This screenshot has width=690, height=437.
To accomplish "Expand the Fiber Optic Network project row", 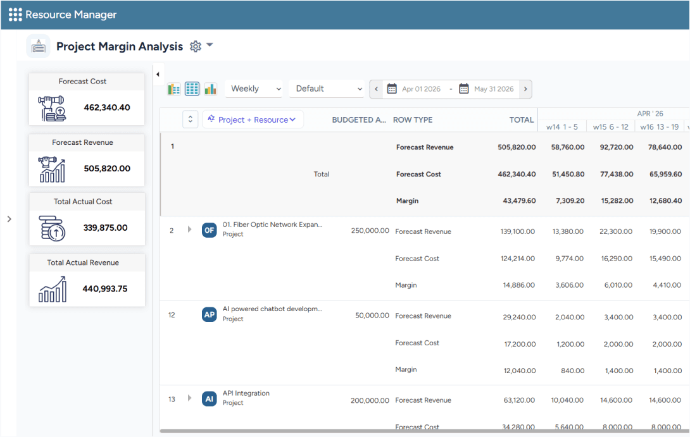I will pyautogui.click(x=190, y=230).
